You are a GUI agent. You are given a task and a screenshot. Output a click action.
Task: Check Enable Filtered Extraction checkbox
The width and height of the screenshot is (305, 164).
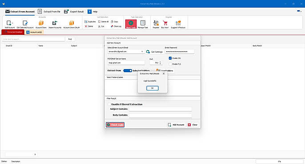(109, 104)
